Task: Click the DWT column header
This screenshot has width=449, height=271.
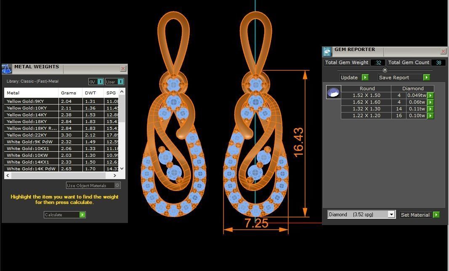Action: pyautogui.click(x=93, y=93)
